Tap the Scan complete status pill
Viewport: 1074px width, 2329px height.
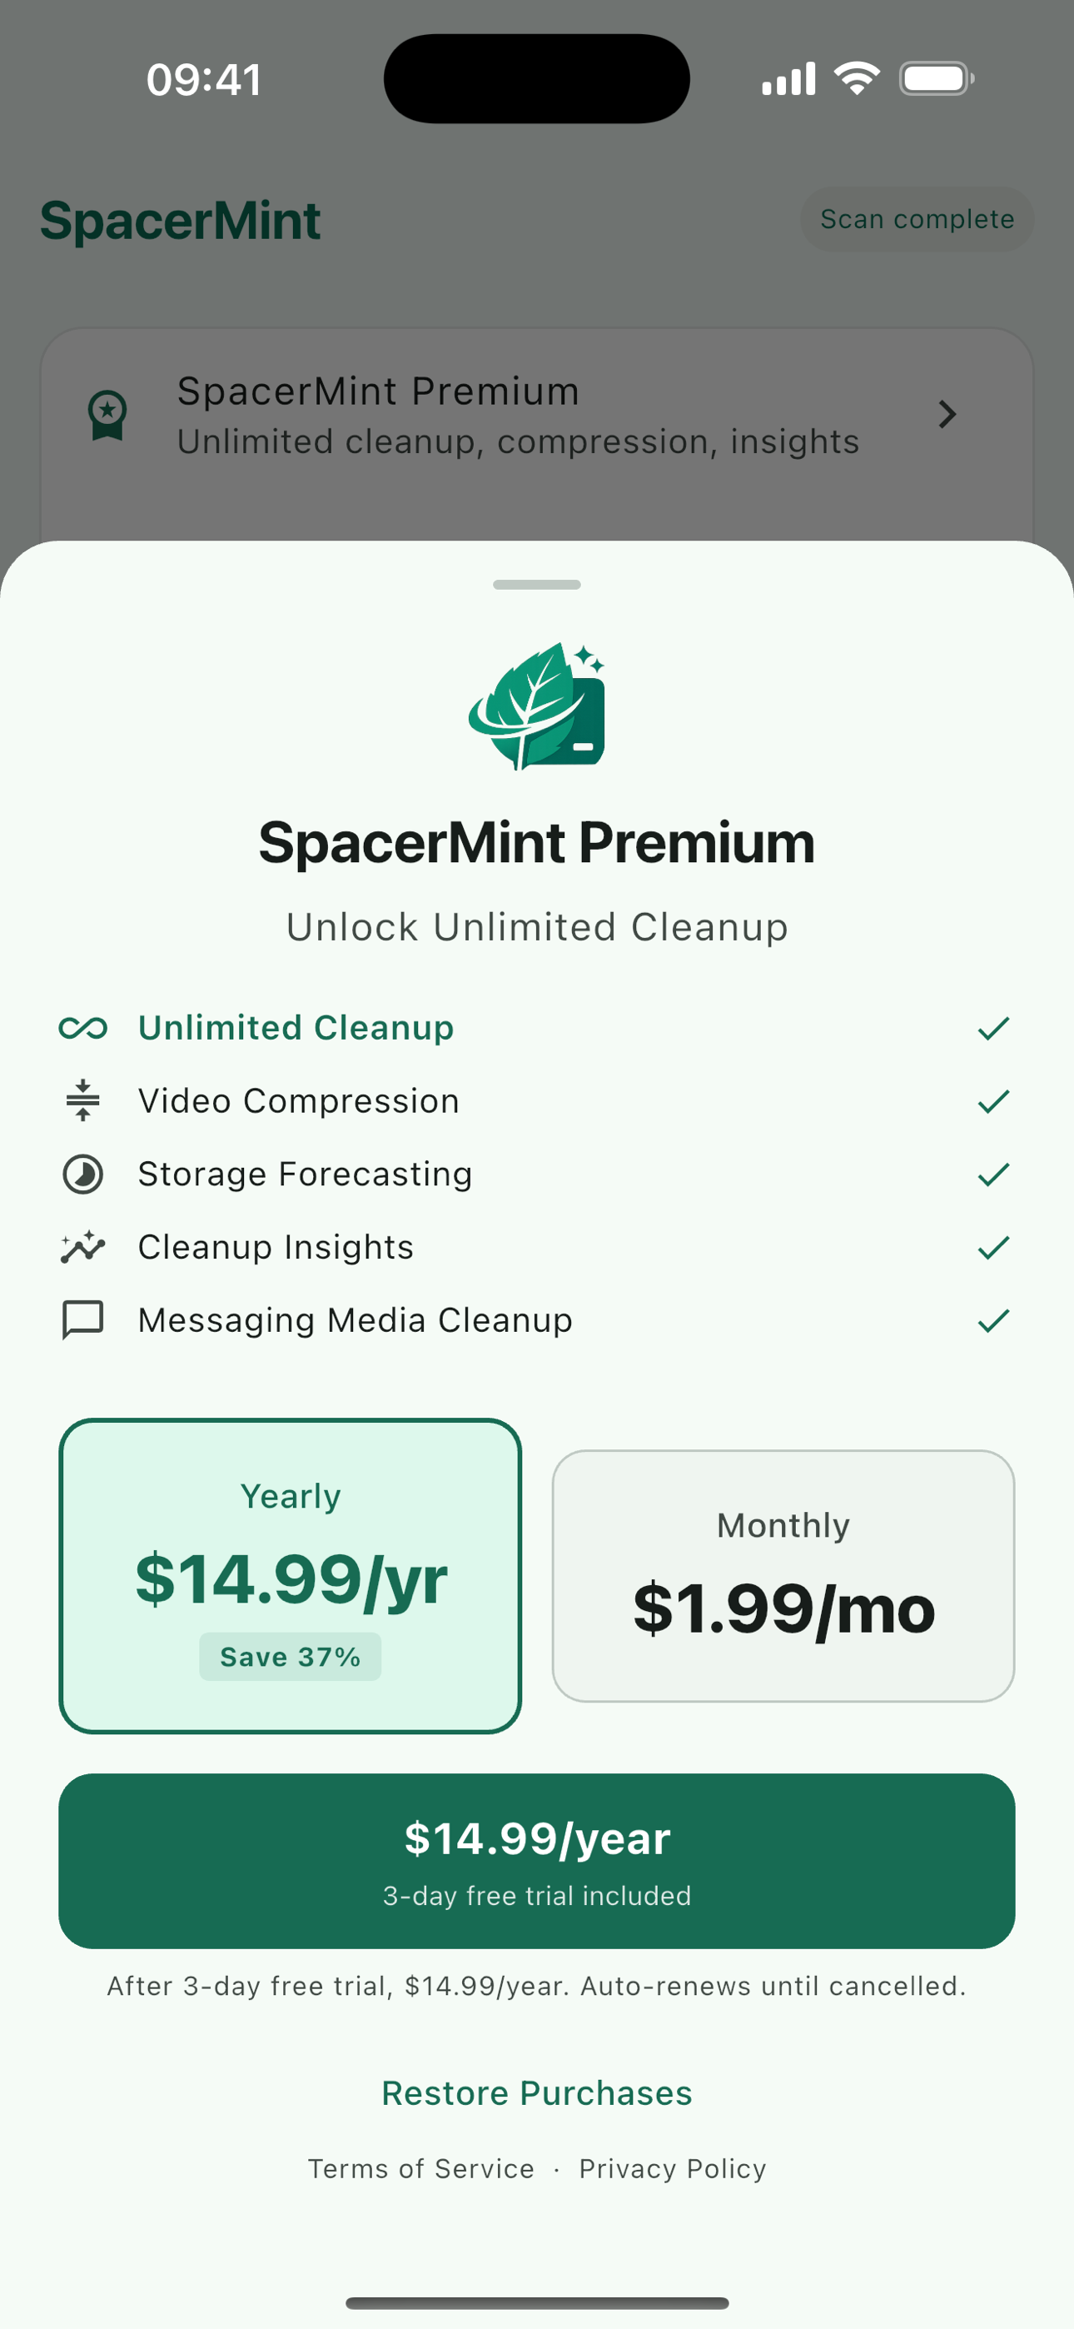tap(917, 219)
